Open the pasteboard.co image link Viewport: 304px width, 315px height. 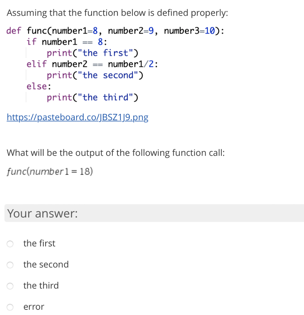coord(78,117)
